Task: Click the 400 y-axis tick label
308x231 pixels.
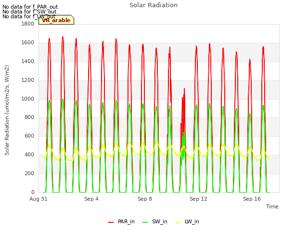Action: coord(29,155)
